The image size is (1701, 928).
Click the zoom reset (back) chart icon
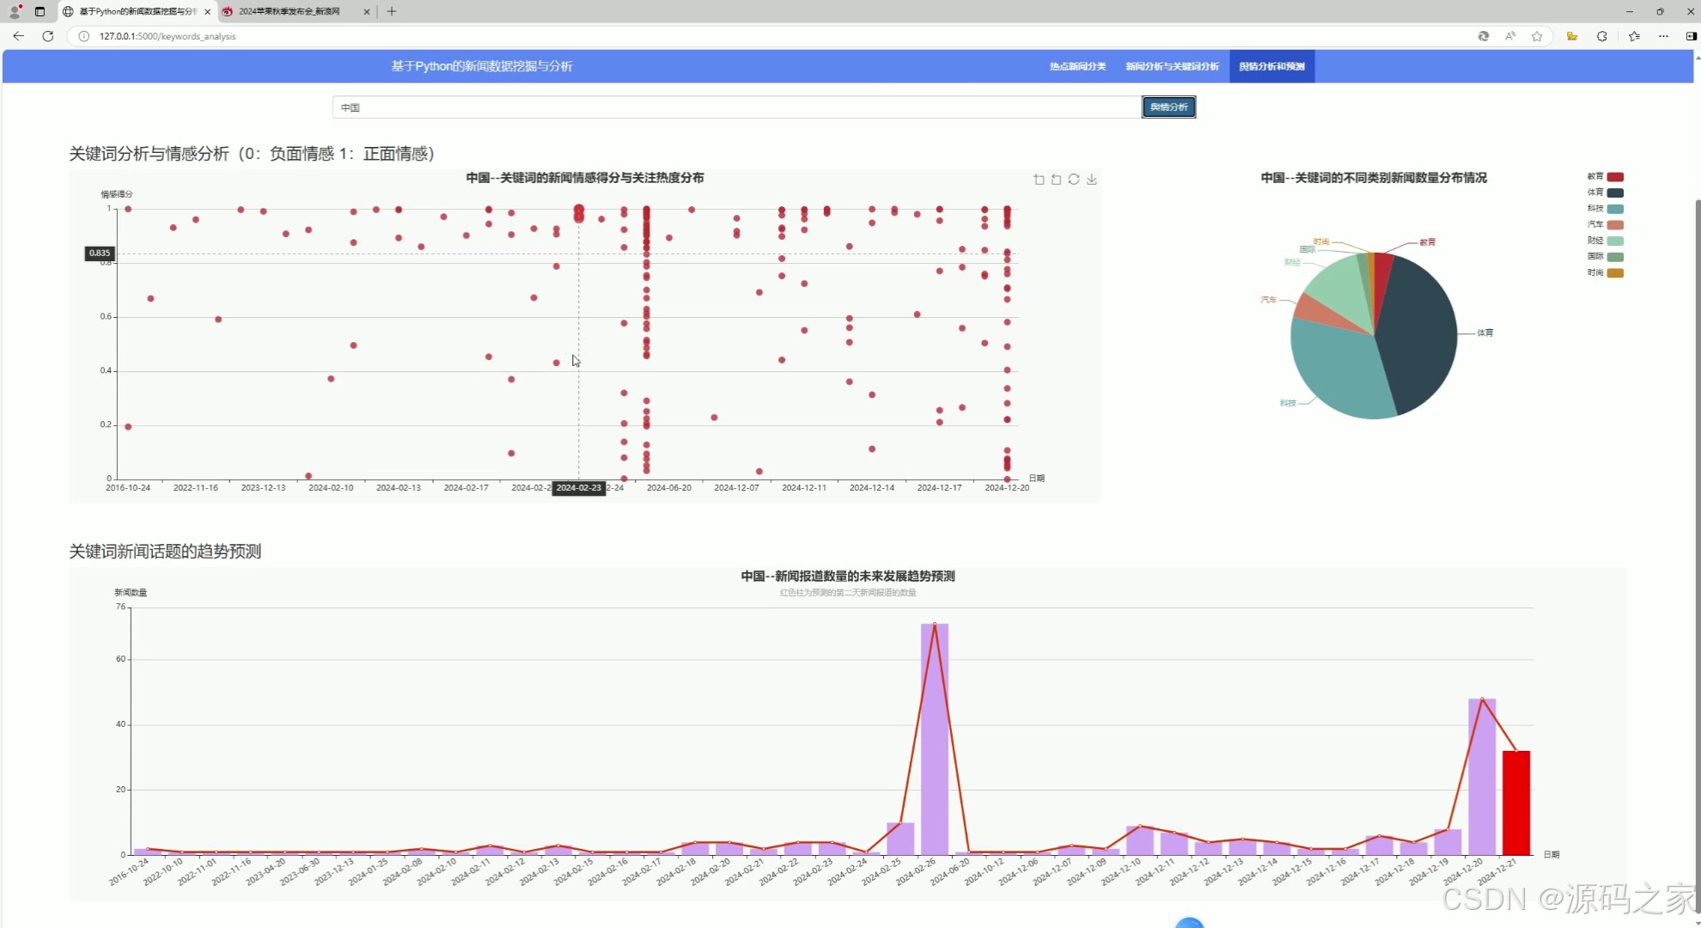(x=1056, y=180)
